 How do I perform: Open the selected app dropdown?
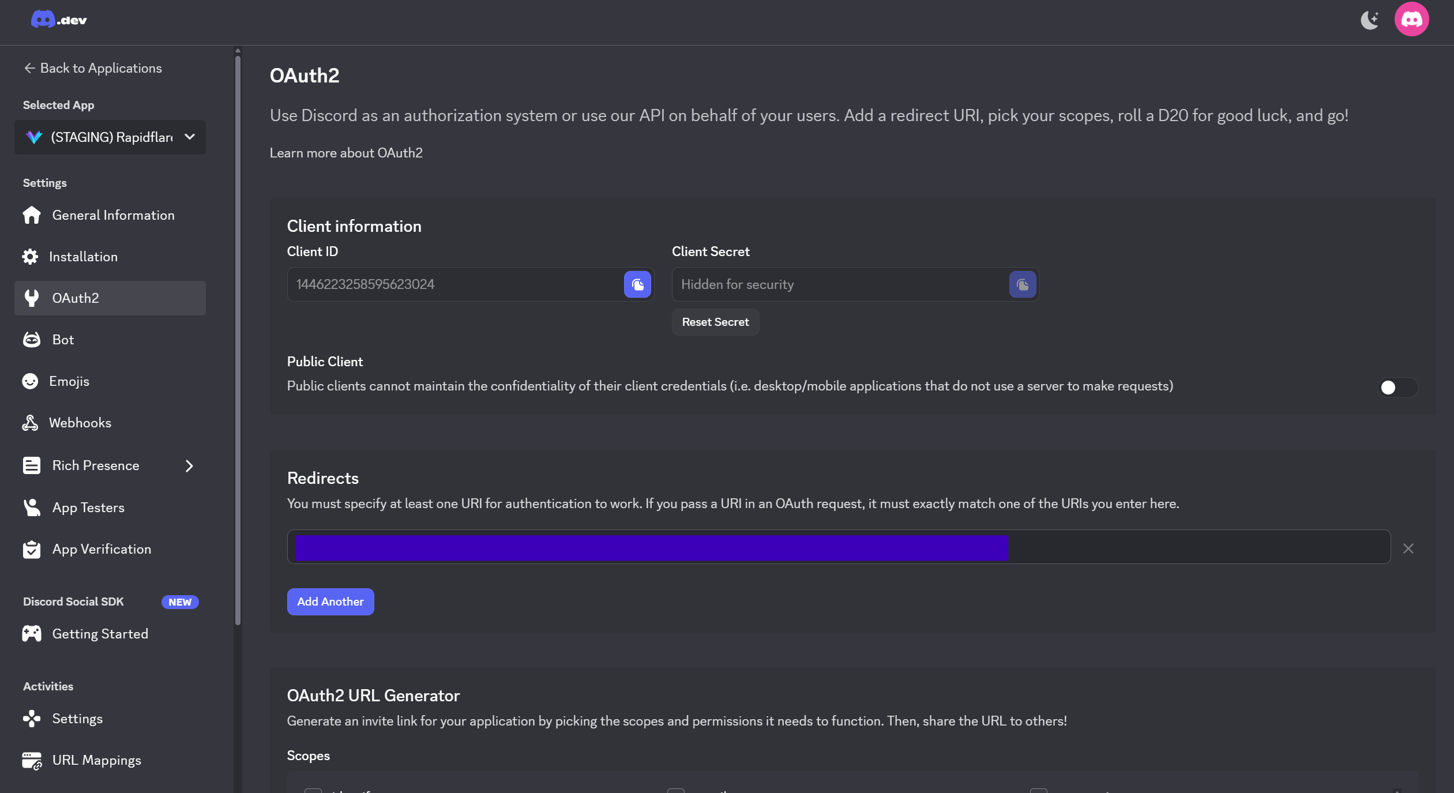pyautogui.click(x=110, y=137)
